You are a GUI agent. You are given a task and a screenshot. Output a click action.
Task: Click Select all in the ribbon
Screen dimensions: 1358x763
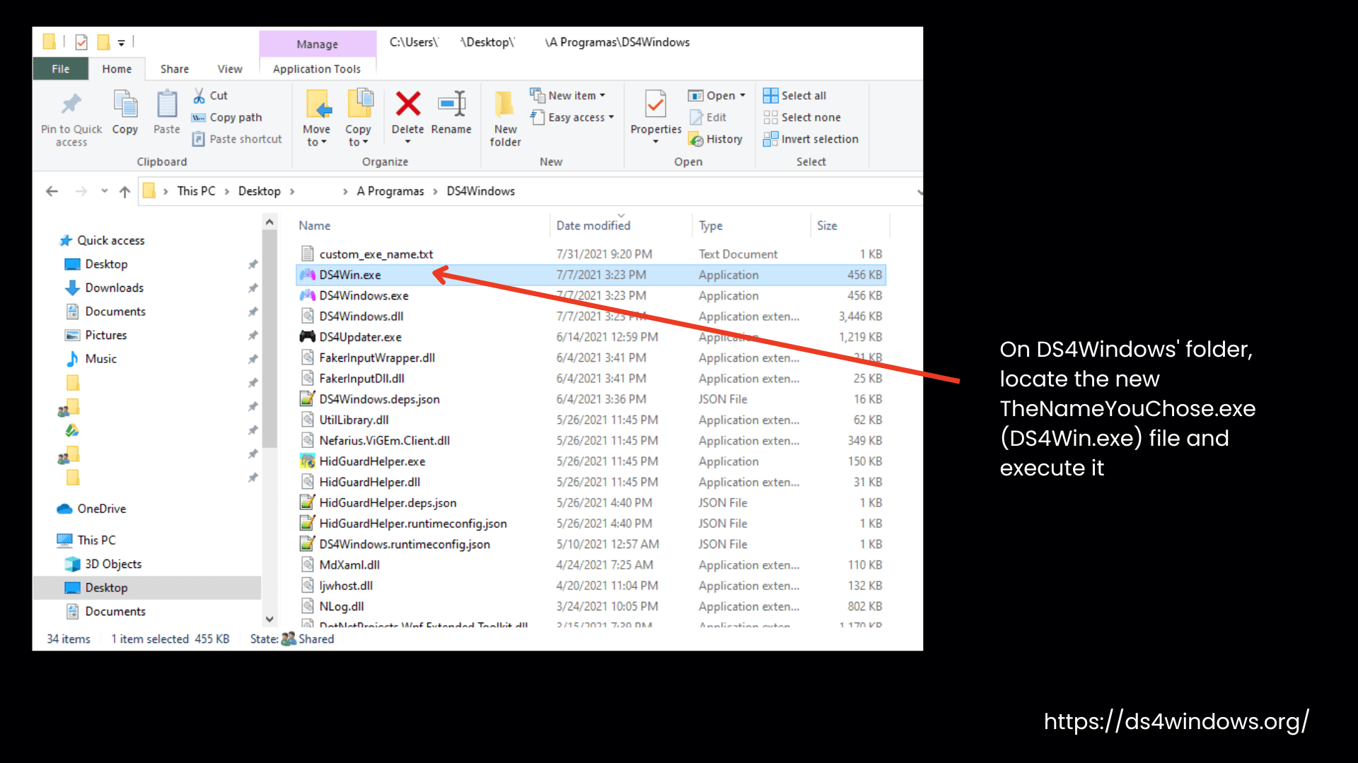(795, 95)
